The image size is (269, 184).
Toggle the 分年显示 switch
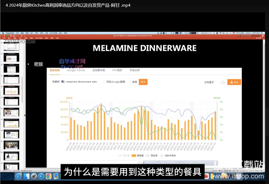point(222,82)
